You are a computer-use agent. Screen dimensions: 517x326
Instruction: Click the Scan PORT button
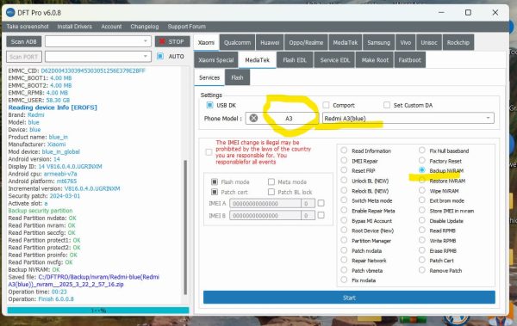24,57
